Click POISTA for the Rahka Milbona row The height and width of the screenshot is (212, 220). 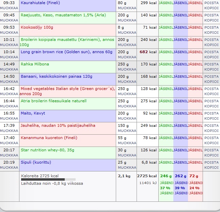coord(211,64)
